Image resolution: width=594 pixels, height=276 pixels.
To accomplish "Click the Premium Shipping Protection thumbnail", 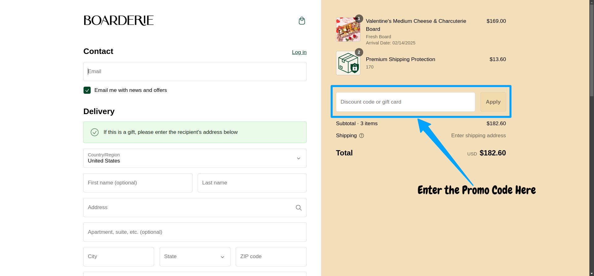I will (348, 63).
